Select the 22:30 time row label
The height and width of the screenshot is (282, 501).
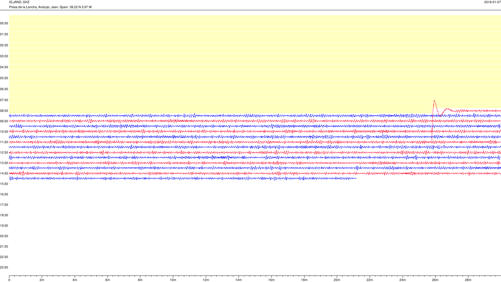point(4,257)
